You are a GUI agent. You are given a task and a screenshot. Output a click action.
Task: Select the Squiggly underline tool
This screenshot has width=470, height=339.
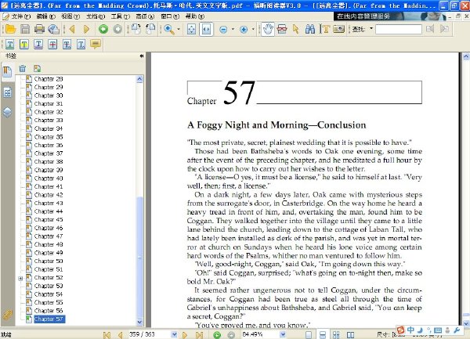coord(38,45)
